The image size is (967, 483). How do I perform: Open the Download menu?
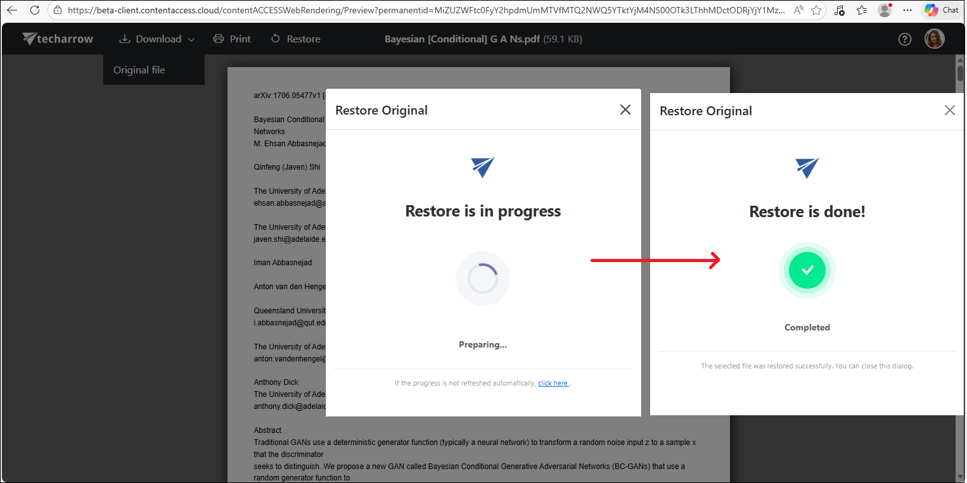[x=157, y=39]
